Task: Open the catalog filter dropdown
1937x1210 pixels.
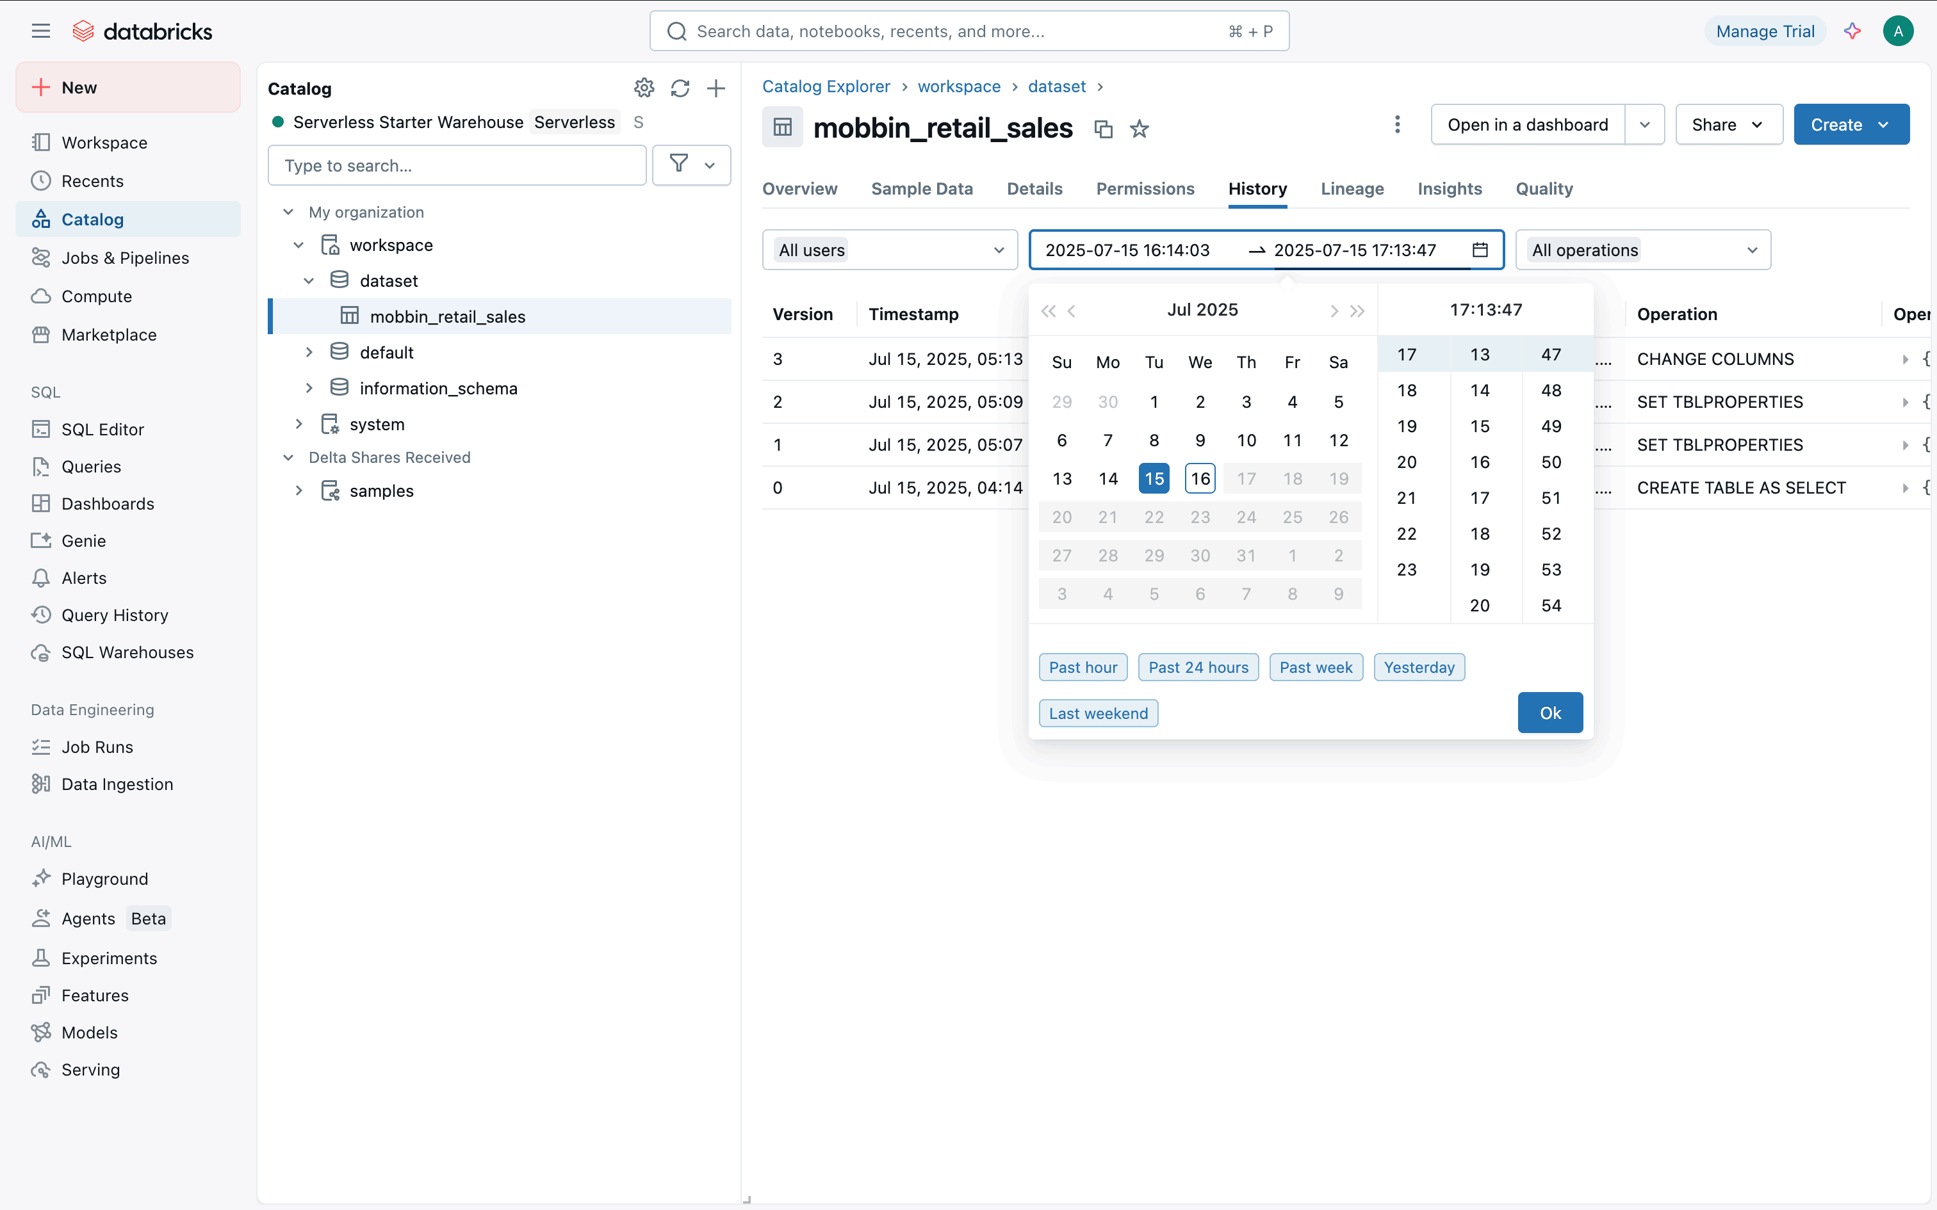Action: coord(692,165)
